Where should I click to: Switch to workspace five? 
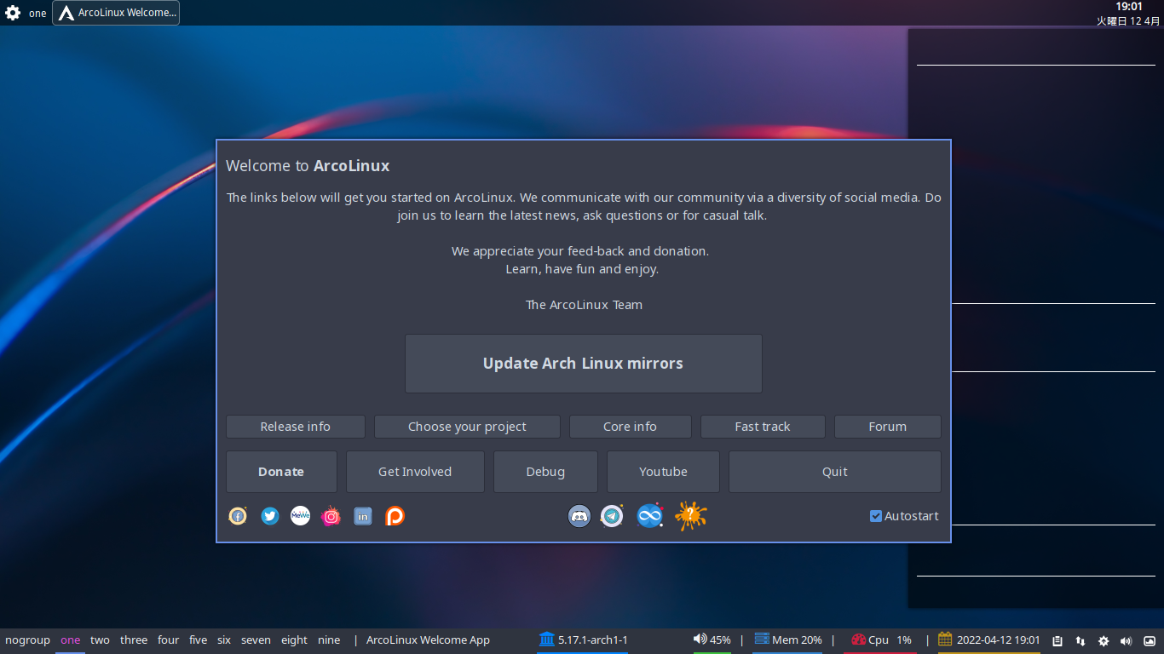[199, 640]
